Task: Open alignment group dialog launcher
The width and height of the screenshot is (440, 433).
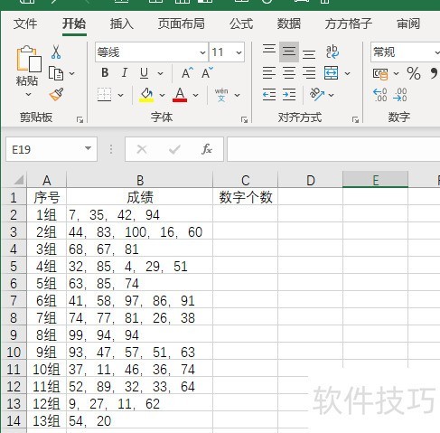Action: (355, 120)
